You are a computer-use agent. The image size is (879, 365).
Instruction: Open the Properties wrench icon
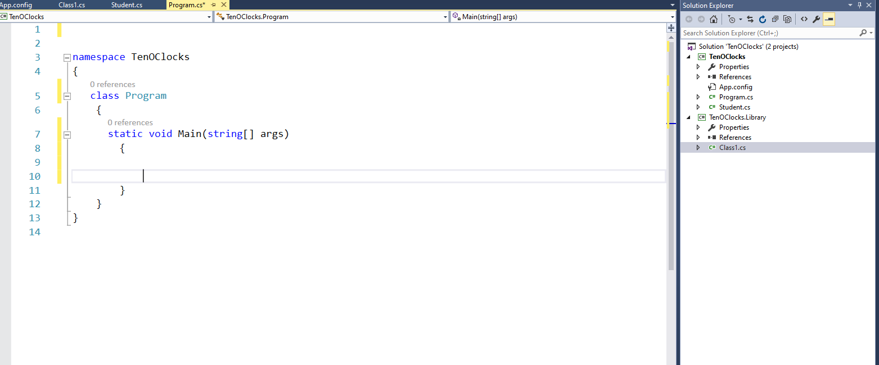[816, 19]
